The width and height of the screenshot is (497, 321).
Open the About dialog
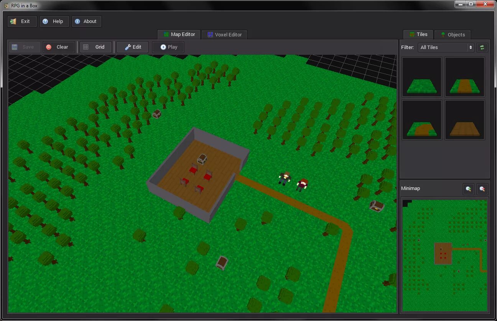[x=87, y=21]
